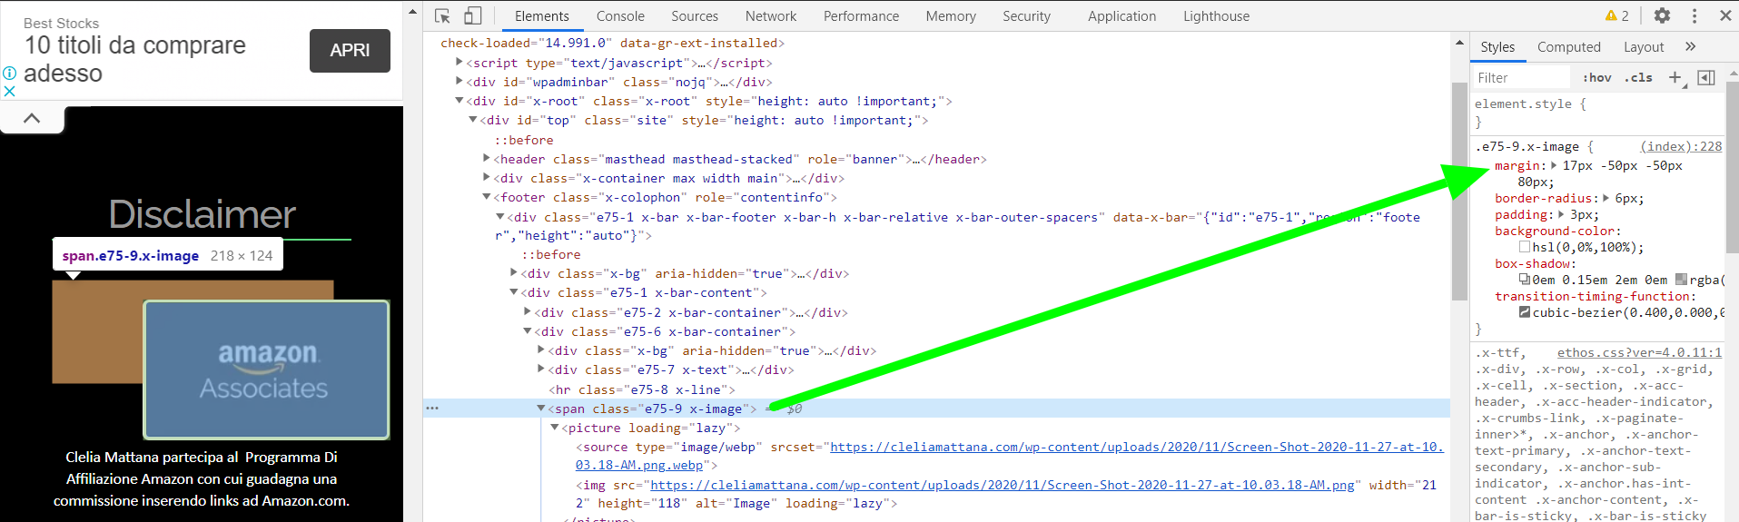Image resolution: width=1739 pixels, height=522 pixels.
Task: Close the Best Stocks advertisement
Action: coord(9,91)
